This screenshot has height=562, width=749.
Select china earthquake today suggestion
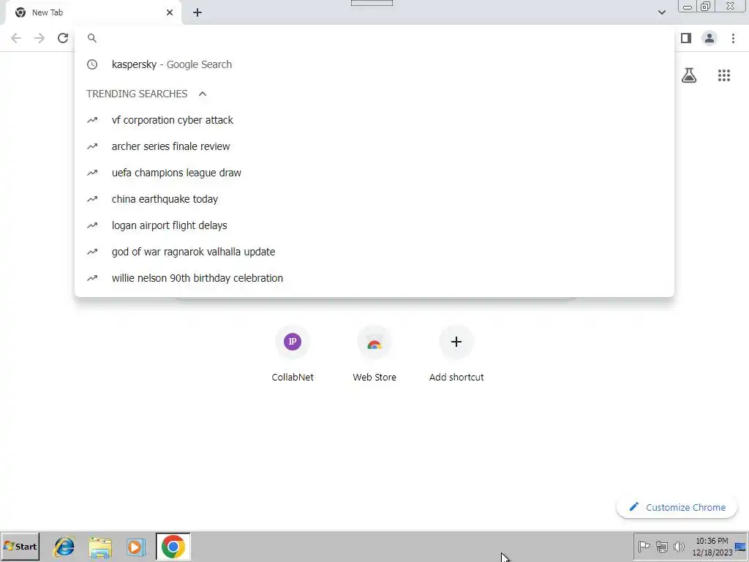click(374, 199)
